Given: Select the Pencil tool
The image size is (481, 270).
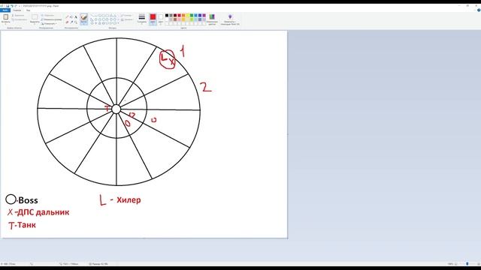Looking at the screenshot, I should (67, 17).
